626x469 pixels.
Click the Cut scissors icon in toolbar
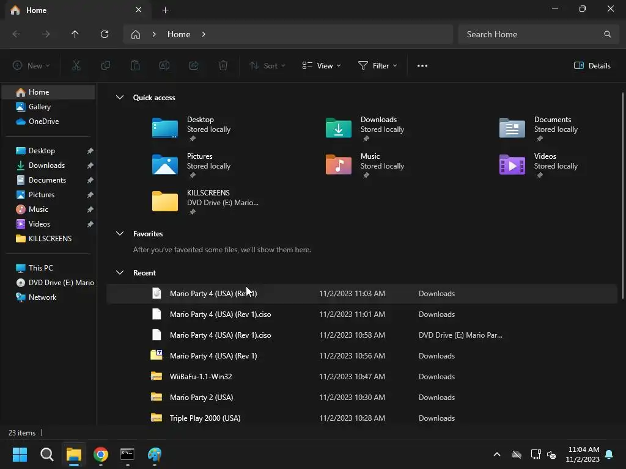76,66
